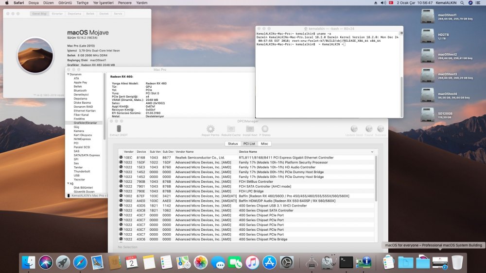Screen dimensions: 486x273
Task: Open P States in DPCIManager toolbar
Action: point(265,128)
